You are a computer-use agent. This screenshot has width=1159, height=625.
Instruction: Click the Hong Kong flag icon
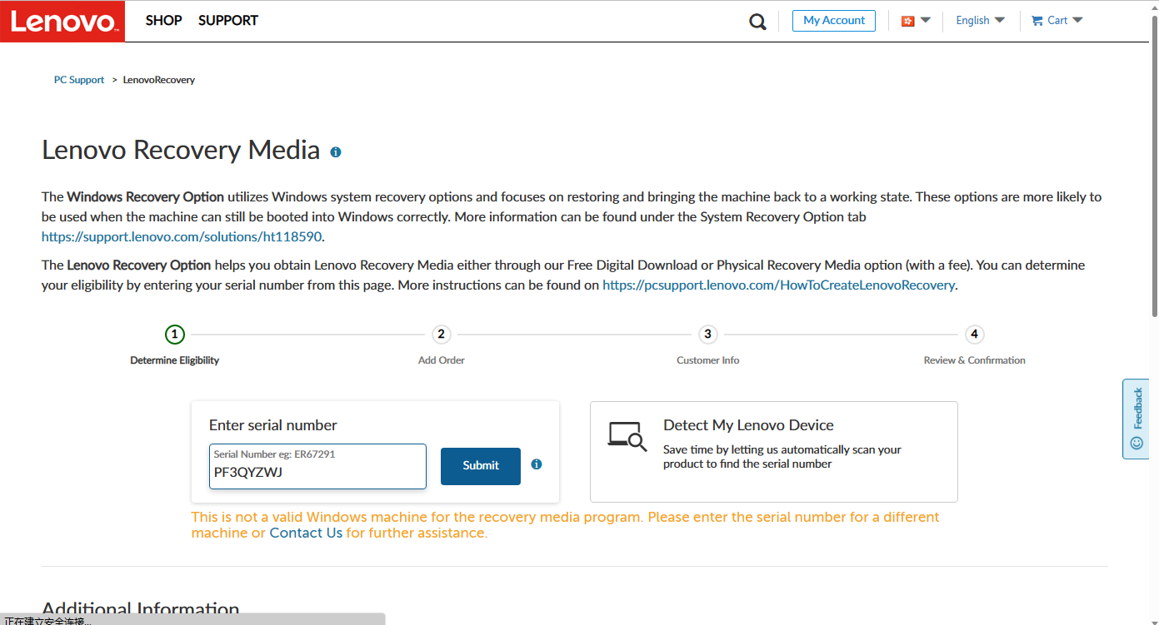click(x=907, y=21)
